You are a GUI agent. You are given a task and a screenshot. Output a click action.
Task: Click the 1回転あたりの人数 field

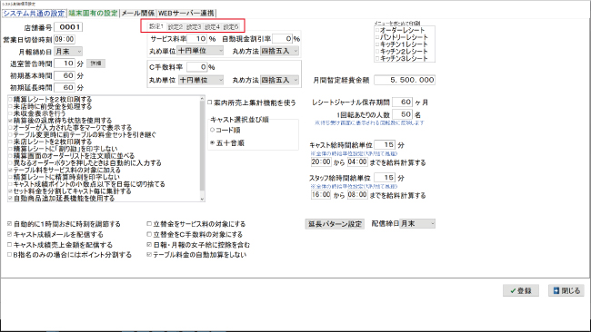(x=402, y=114)
